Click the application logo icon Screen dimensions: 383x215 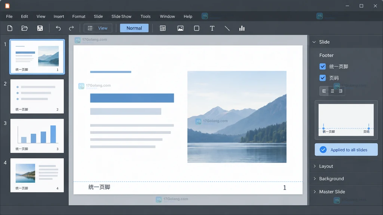[x=7, y=6]
